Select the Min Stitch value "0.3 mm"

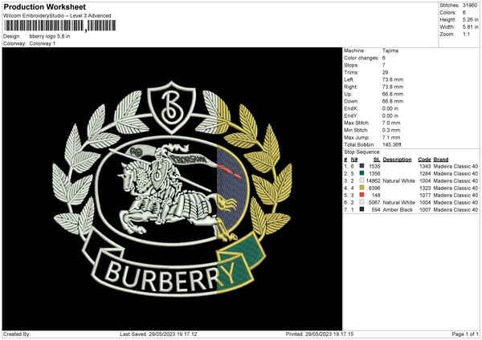click(x=391, y=130)
